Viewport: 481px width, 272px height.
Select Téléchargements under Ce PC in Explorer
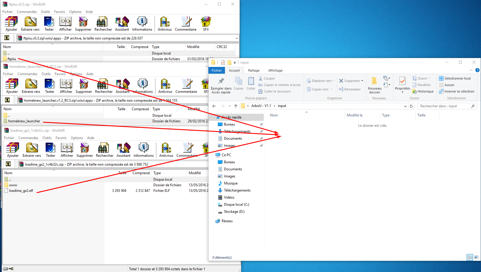(234, 190)
